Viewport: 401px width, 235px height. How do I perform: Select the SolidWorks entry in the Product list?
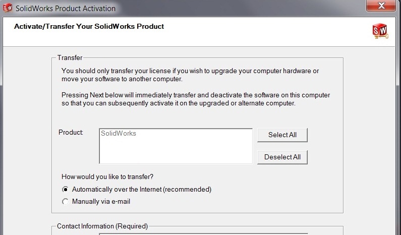[119, 133]
